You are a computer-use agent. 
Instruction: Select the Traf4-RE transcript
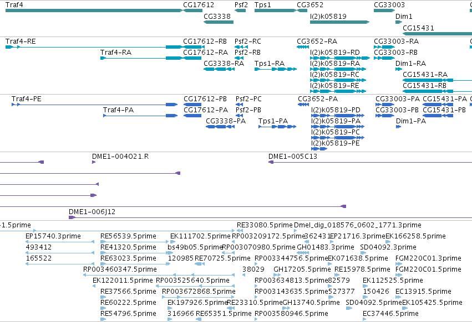94,47
